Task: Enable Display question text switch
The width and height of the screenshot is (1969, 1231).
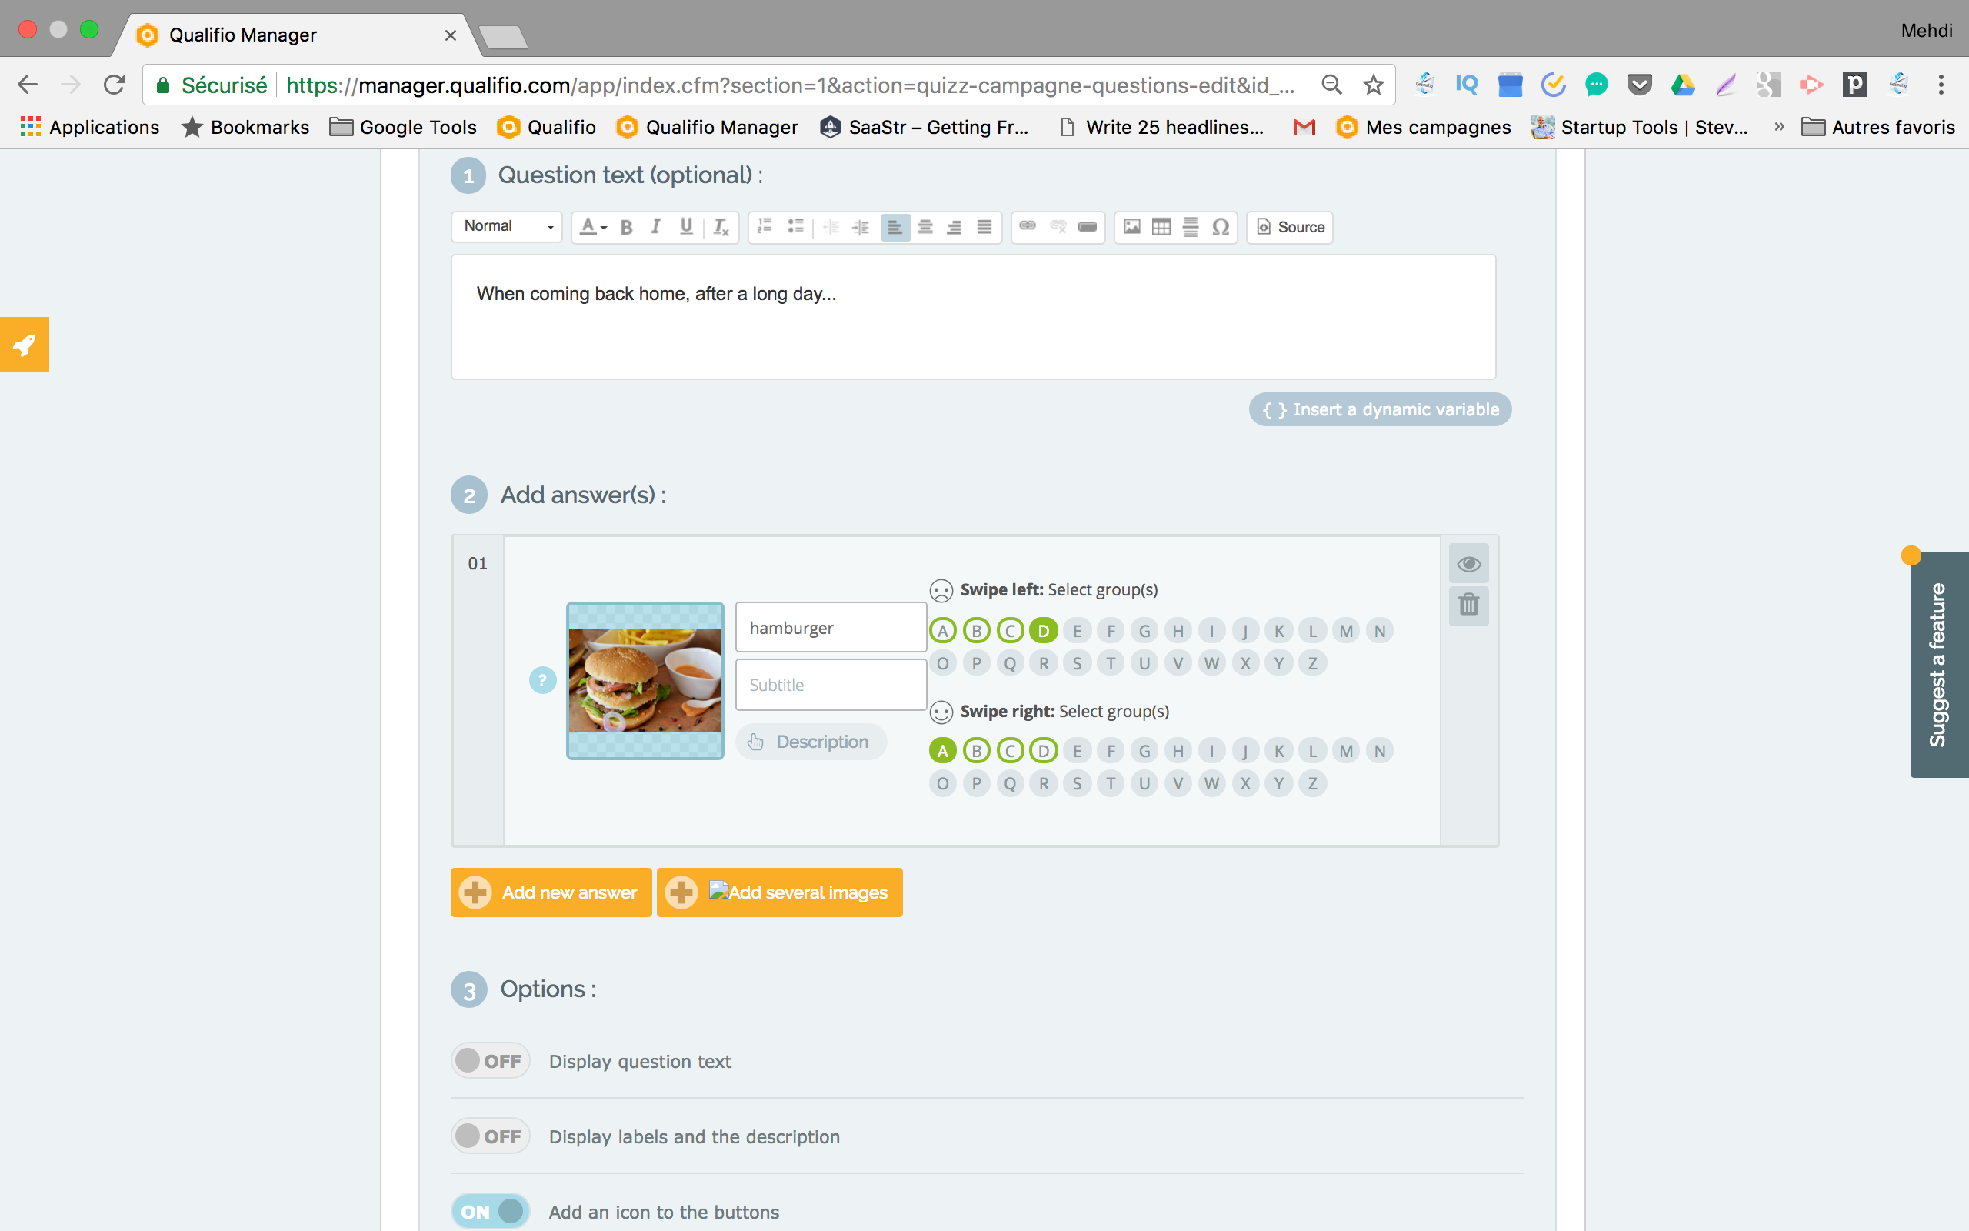Action: pos(491,1061)
